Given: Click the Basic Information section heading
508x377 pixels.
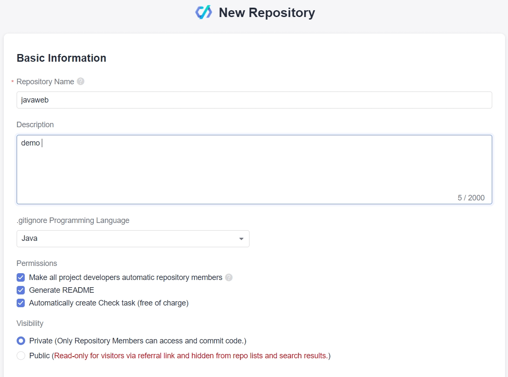Looking at the screenshot, I should point(61,58).
